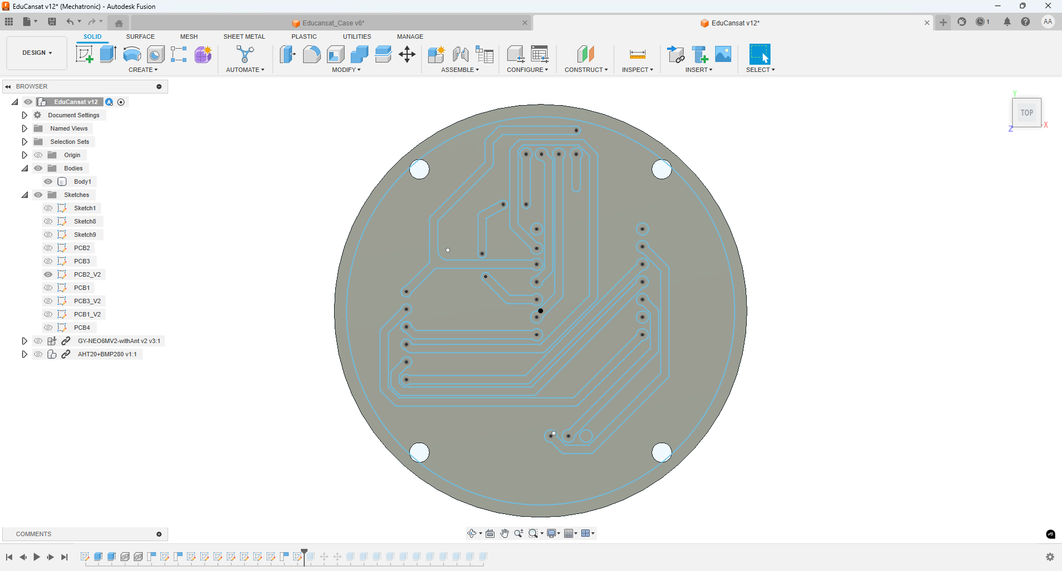Switch to the Educansat_Case v6 document tab
This screenshot has height=571, width=1062.
pos(332,23)
